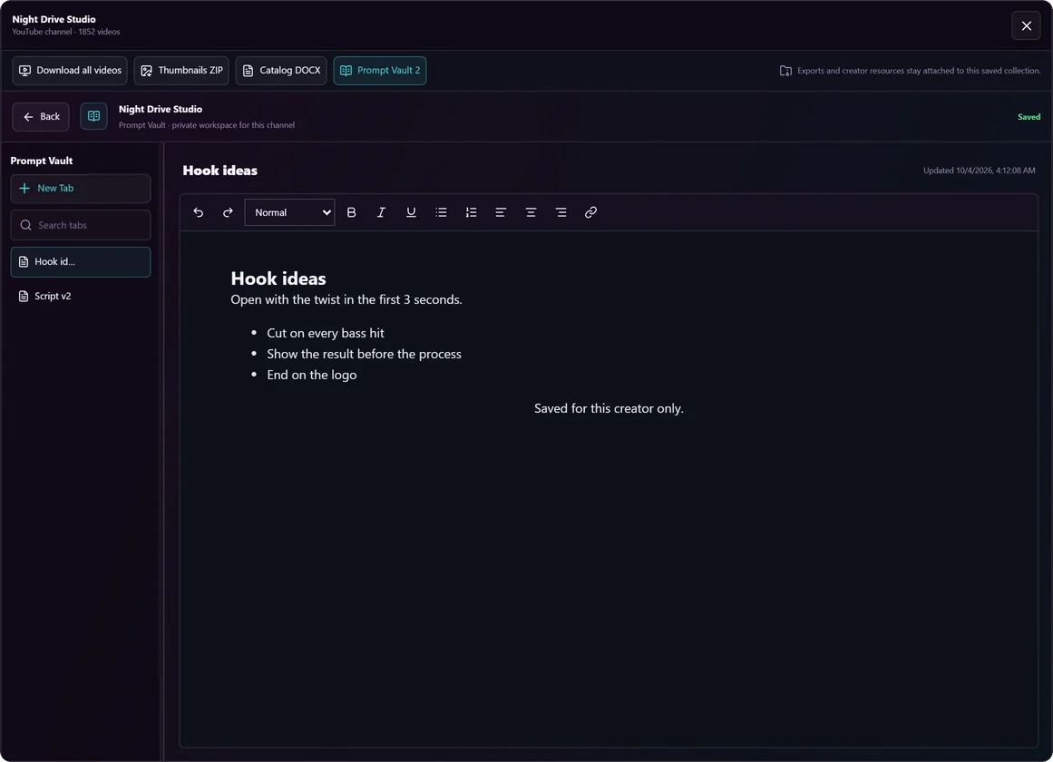Insert a hyperlink
This screenshot has height=762, width=1053.
[x=591, y=212]
